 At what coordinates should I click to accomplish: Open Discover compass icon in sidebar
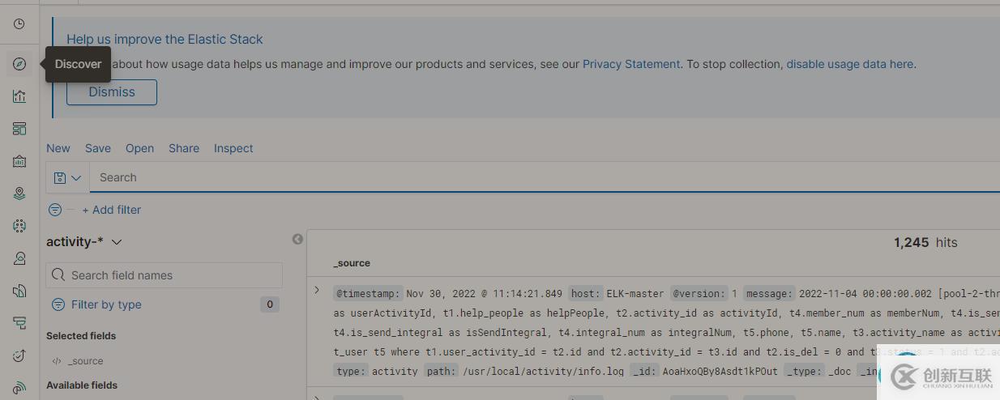point(19,64)
